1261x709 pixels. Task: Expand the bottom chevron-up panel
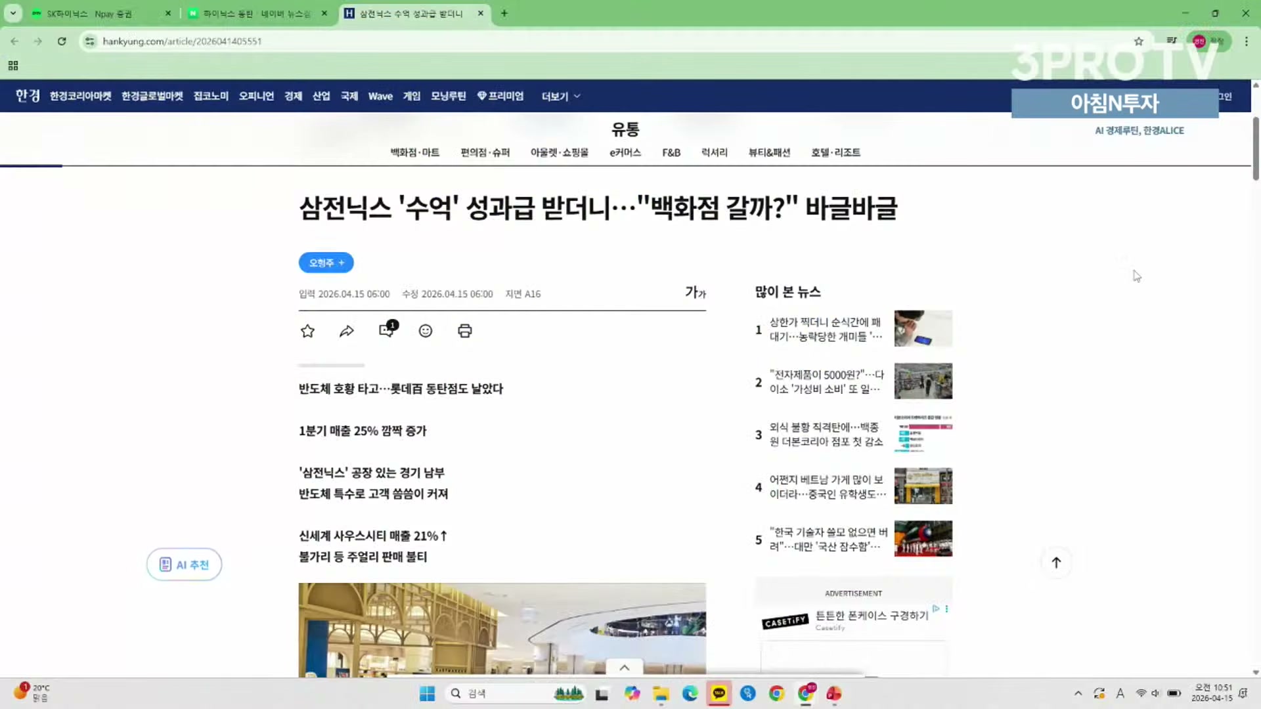(x=625, y=668)
